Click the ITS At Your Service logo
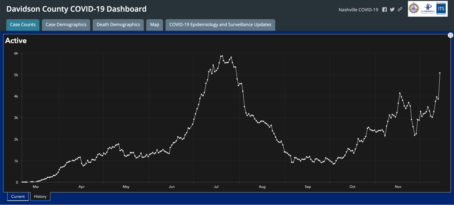This screenshot has width=454, height=205. tap(442, 8)
